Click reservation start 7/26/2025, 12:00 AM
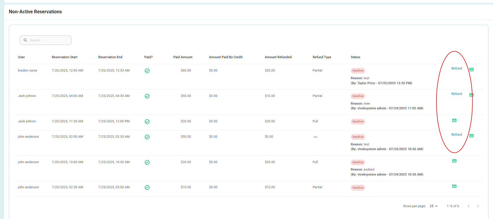The height and width of the screenshot is (219, 493). (x=67, y=70)
